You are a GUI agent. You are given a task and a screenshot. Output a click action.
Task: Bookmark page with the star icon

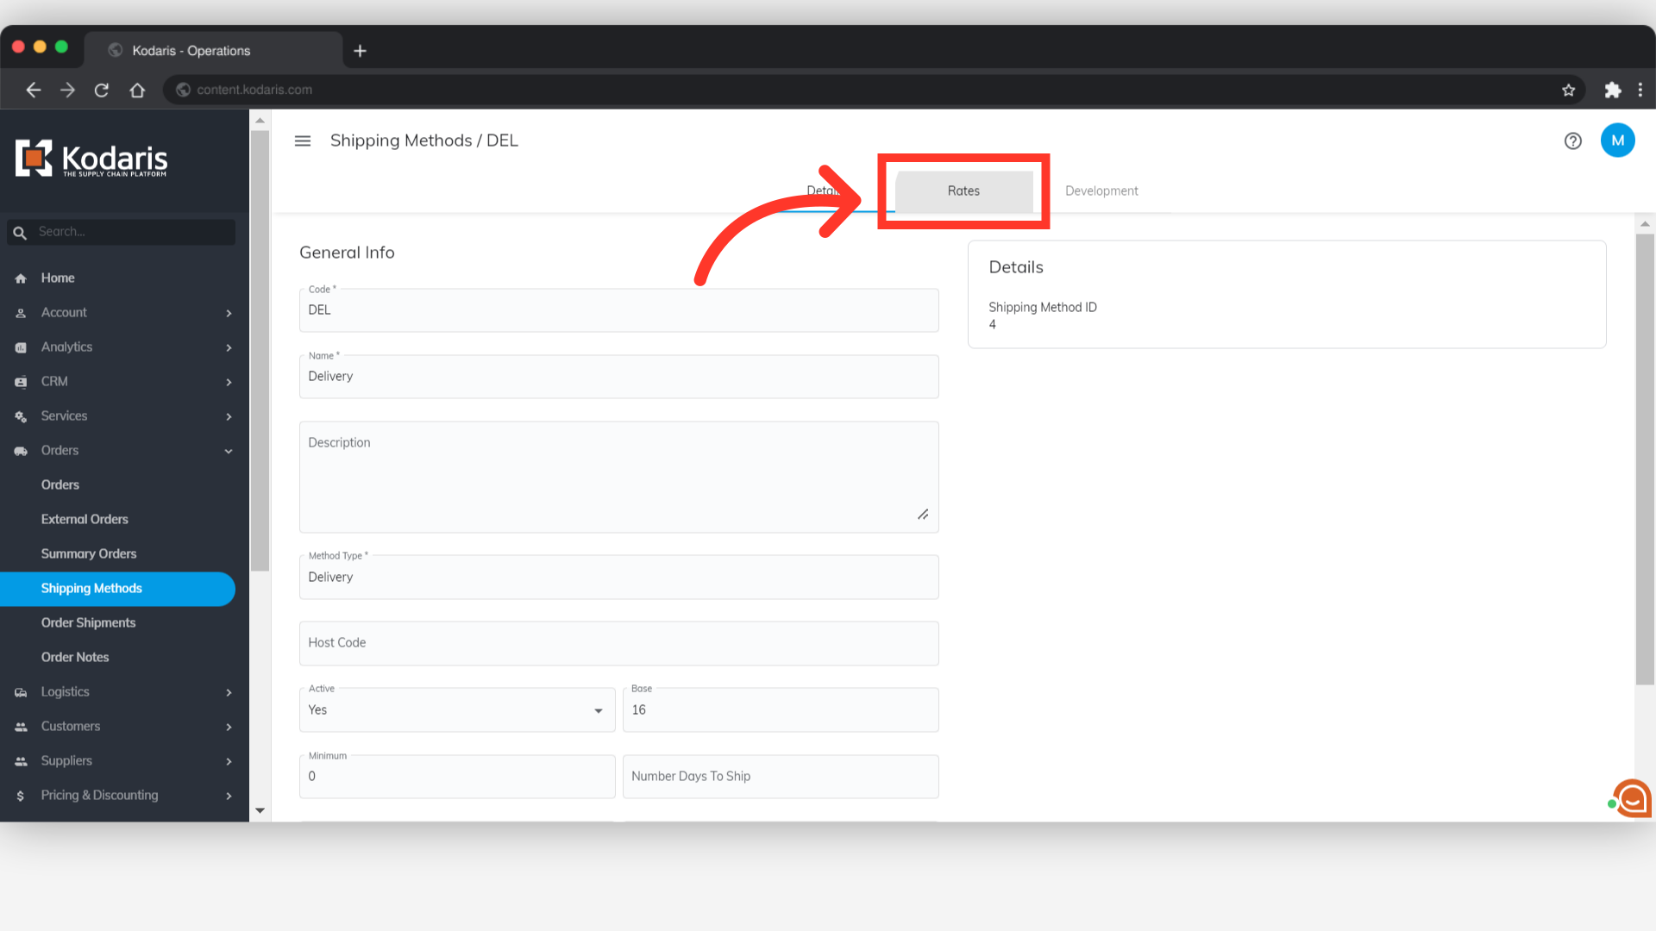point(1568,90)
